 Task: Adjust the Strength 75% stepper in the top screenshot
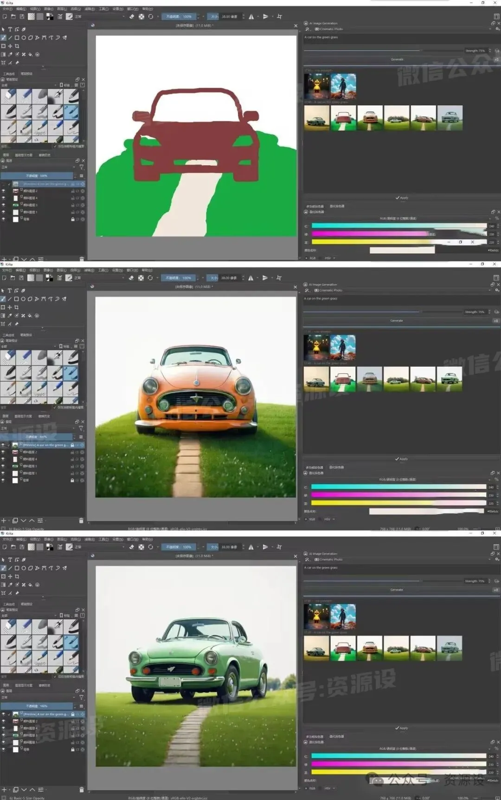click(x=489, y=51)
